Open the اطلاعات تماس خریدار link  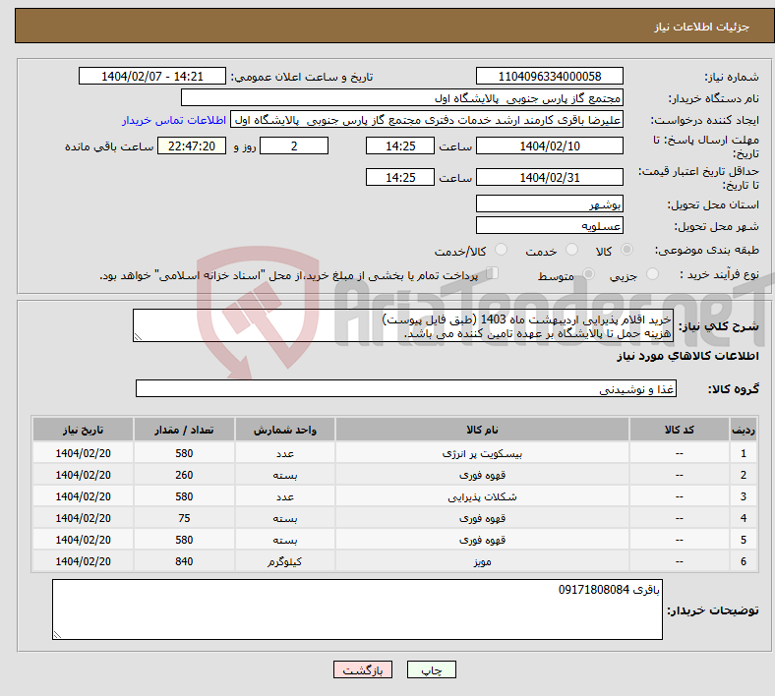tap(174, 120)
